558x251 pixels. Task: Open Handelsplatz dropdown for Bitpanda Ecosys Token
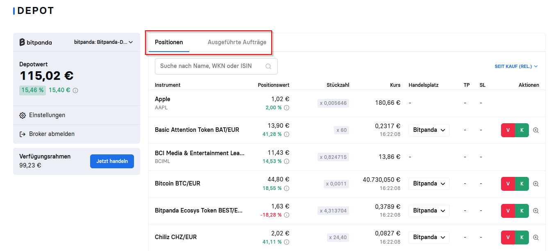tap(429, 211)
